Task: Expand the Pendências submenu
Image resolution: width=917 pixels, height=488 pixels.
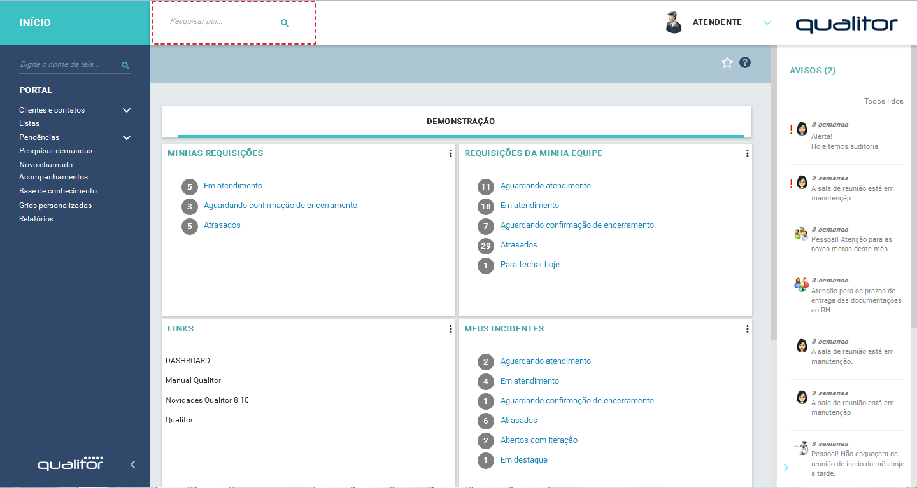Action: 126,137
